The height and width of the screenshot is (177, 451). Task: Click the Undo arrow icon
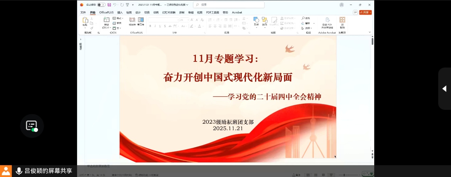tap(115, 5)
